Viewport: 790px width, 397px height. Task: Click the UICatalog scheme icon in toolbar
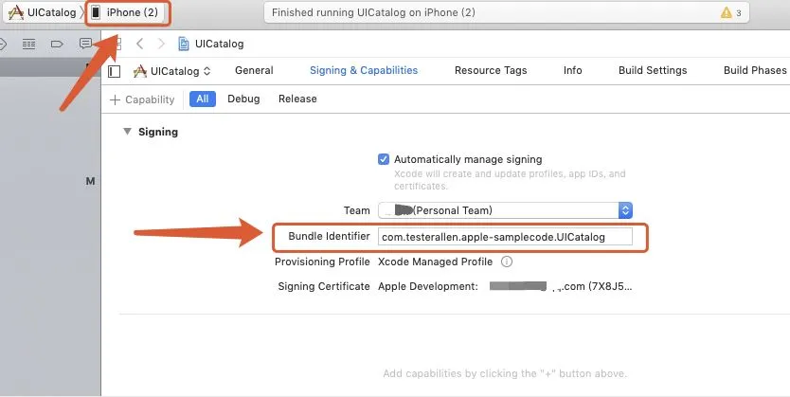[x=17, y=12]
